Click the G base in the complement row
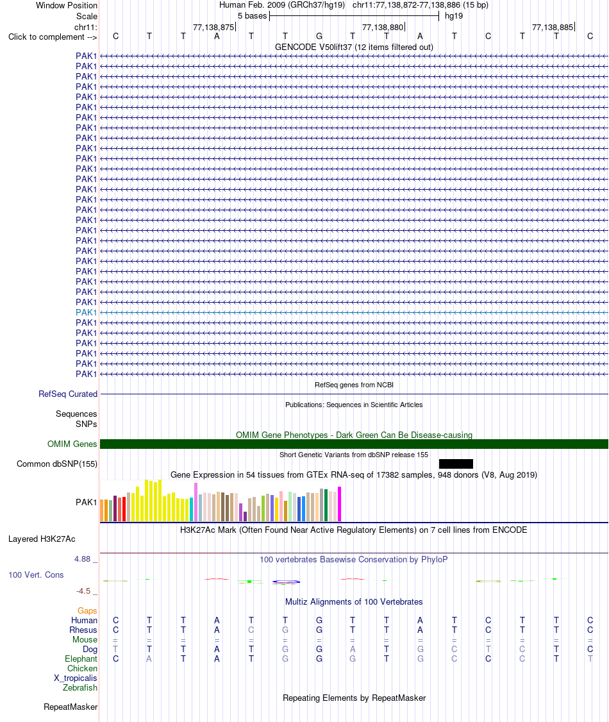This screenshot has height=722, width=609. [319, 37]
